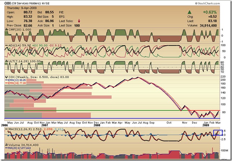Click the +0.63% percent change figure
Image resolution: width=232 pixels, height=161 pixels.
pos(210,12)
